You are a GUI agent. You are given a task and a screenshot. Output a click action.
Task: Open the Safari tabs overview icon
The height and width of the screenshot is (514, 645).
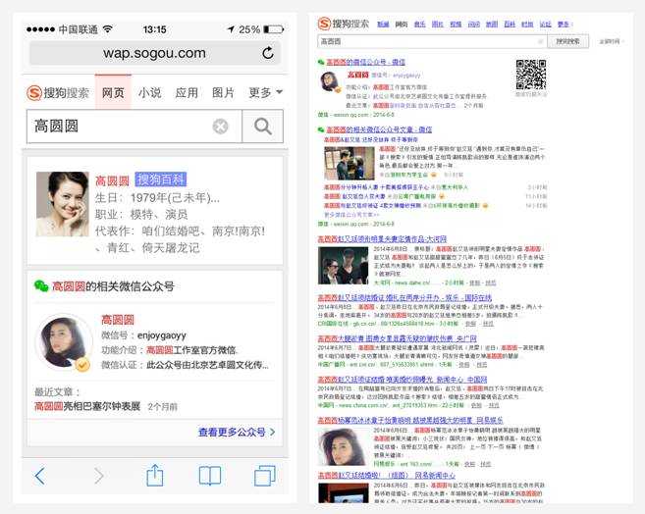pos(264,476)
